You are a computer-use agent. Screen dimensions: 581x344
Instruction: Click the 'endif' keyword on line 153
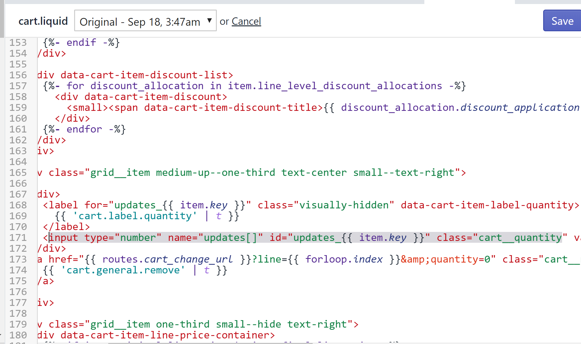[81, 42]
